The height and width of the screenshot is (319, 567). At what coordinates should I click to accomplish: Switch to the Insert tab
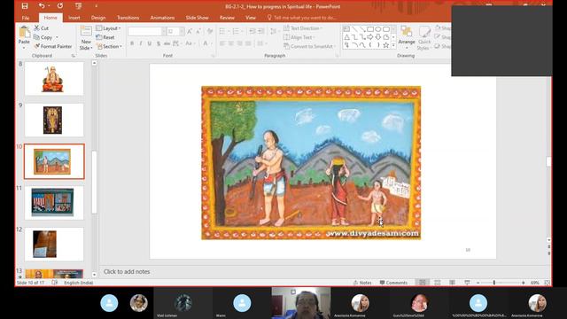[74, 18]
